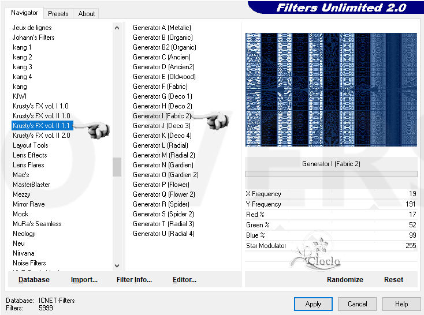Select Krusty's FX vol. II 2.0

tap(42, 136)
